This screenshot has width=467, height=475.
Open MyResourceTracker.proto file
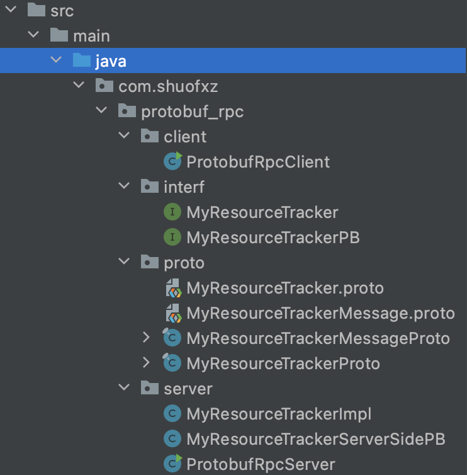click(x=285, y=288)
